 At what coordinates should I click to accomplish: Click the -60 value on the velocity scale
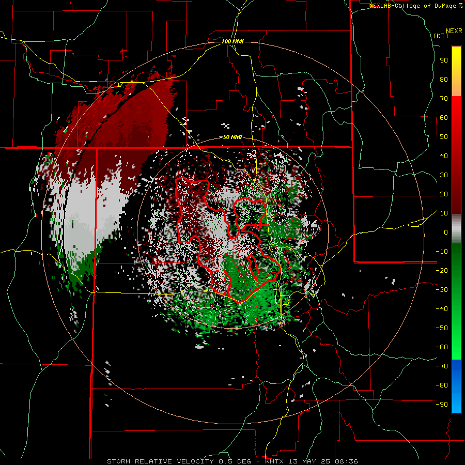442,347
